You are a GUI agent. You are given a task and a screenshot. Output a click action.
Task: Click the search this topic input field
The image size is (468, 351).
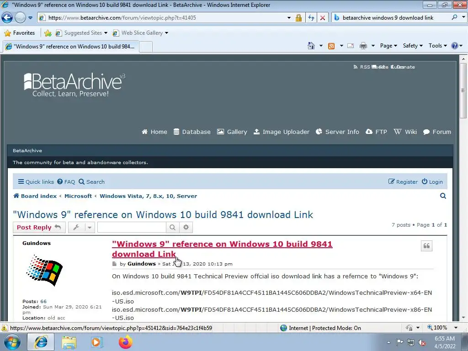click(x=132, y=228)
